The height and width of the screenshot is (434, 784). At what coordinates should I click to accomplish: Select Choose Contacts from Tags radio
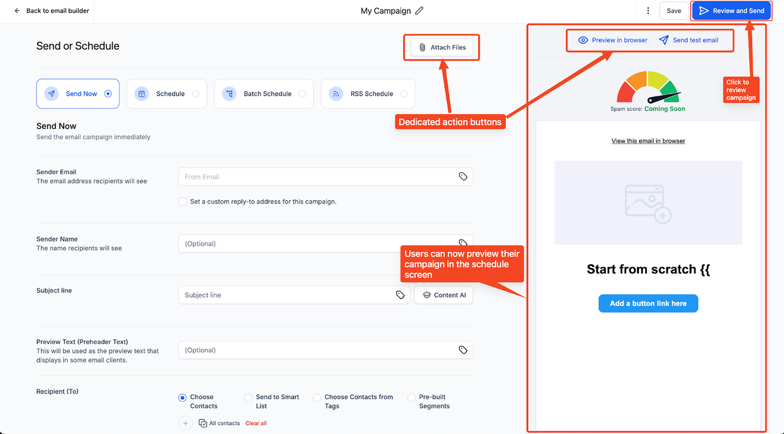(x=317, y=398)
